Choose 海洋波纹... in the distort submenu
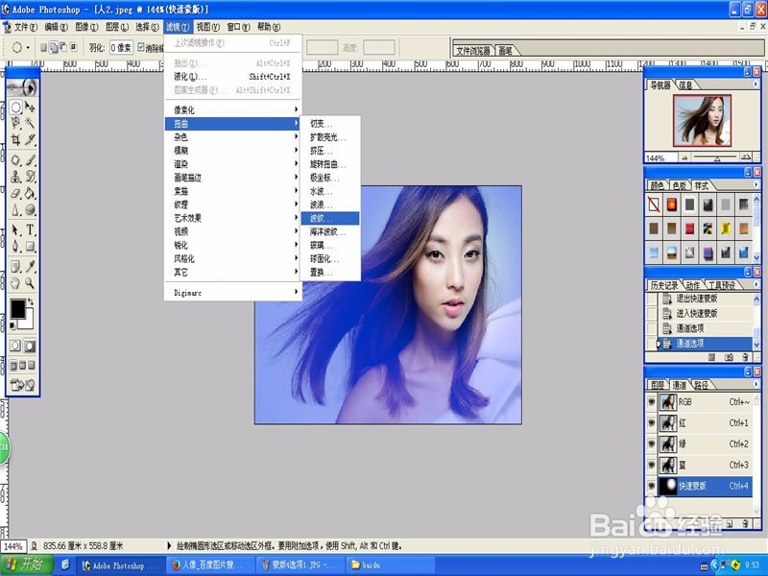The width and height of the screenshot is (768, 576). coord(330,231)
